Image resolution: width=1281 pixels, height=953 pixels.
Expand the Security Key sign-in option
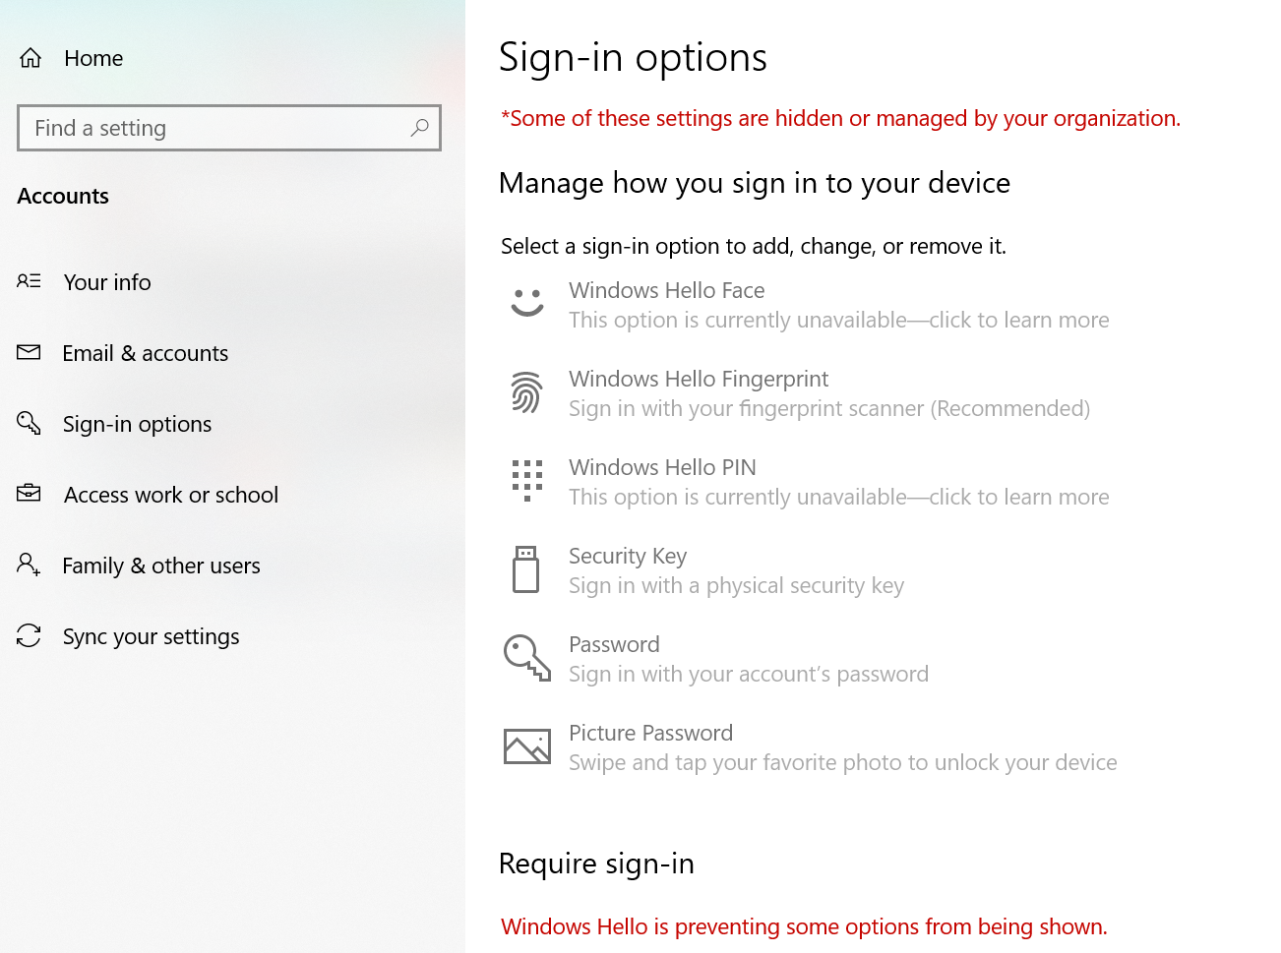pos(628,556)
